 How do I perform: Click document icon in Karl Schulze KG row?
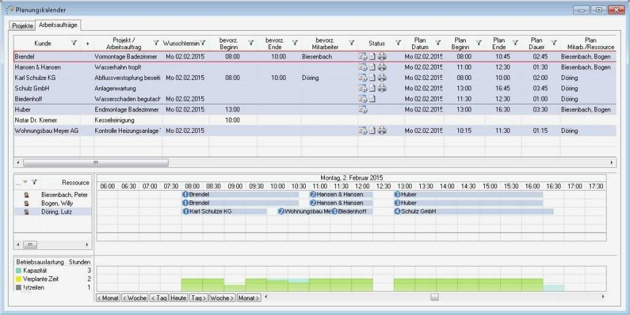(372, 78)
